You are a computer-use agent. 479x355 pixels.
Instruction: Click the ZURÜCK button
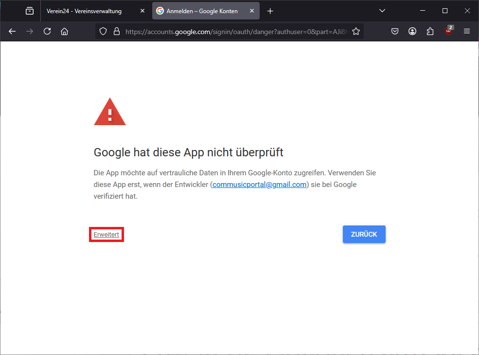[364, 234]
